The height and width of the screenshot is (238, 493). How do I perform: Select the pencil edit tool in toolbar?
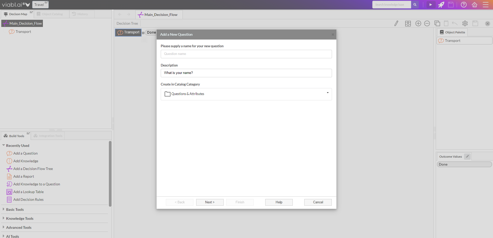tap(396, 23)
